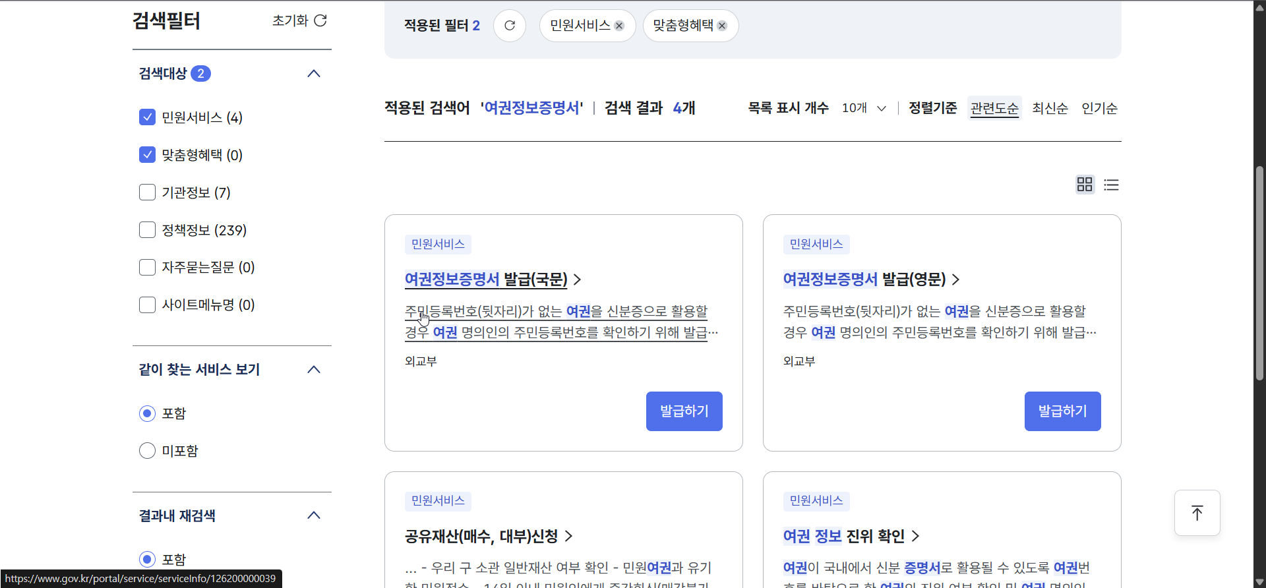Select 미포함 under 같이 찾는 서비스 보기
Image resolution: width=1266 pixels, height=588 pixels.
pos(148,451)
